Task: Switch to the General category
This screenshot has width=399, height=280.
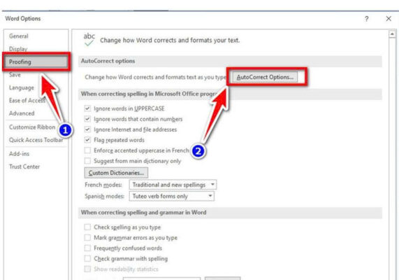Action: tap(19, 36)
